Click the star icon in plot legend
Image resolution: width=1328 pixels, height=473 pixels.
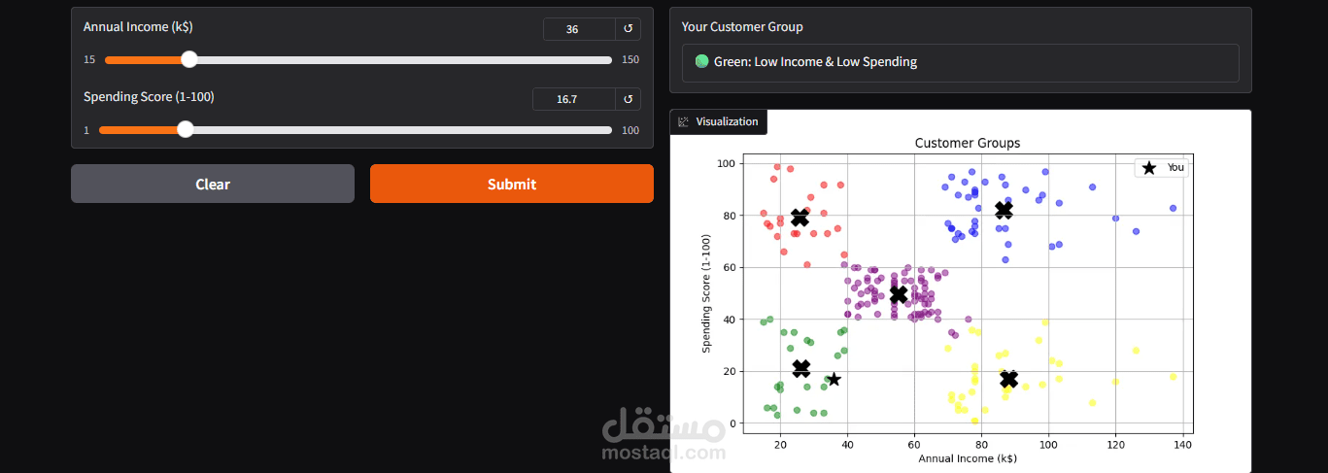point(1149,168)
